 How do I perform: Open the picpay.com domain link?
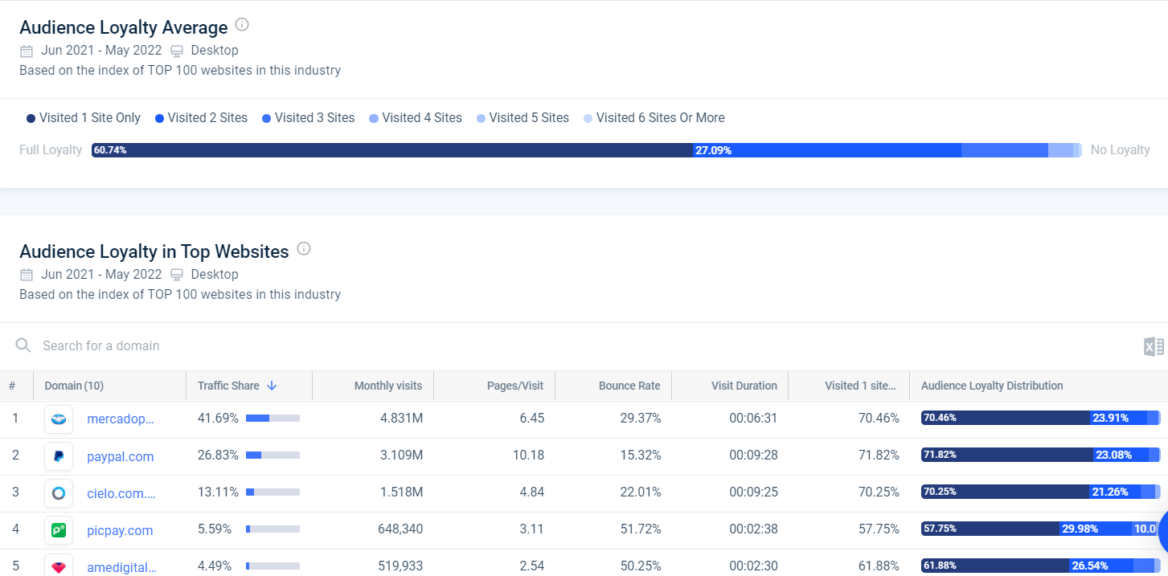tap(120, 530)
